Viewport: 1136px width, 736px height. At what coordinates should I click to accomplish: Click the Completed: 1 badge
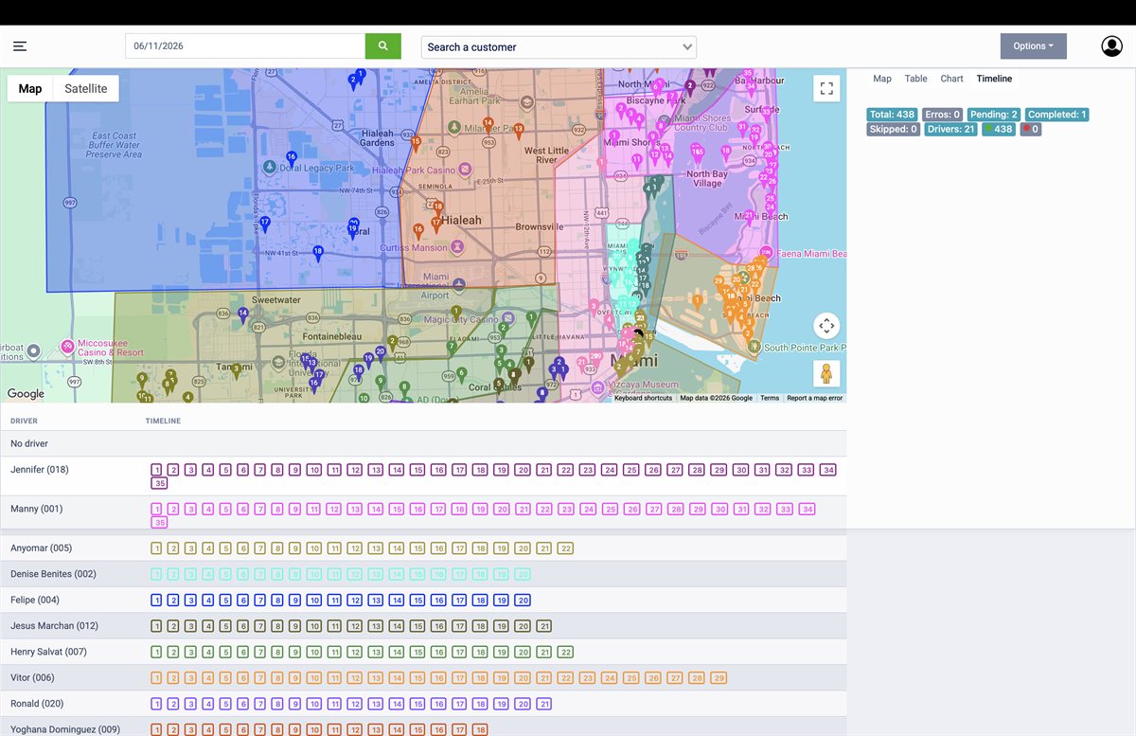(x=1056, y=115)
